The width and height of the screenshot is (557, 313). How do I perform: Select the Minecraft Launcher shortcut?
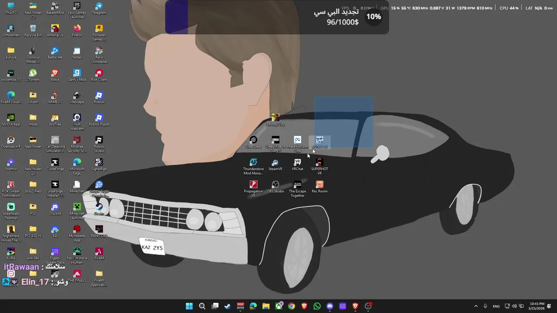click(77, 211)
